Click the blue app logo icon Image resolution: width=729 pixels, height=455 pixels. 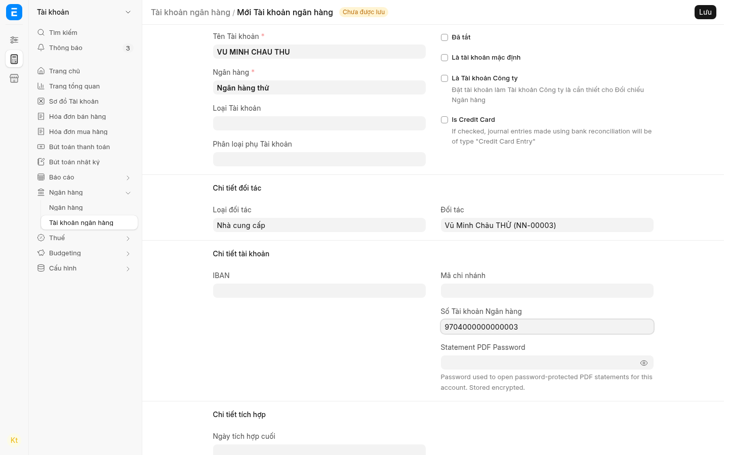(x=14, y=12)
